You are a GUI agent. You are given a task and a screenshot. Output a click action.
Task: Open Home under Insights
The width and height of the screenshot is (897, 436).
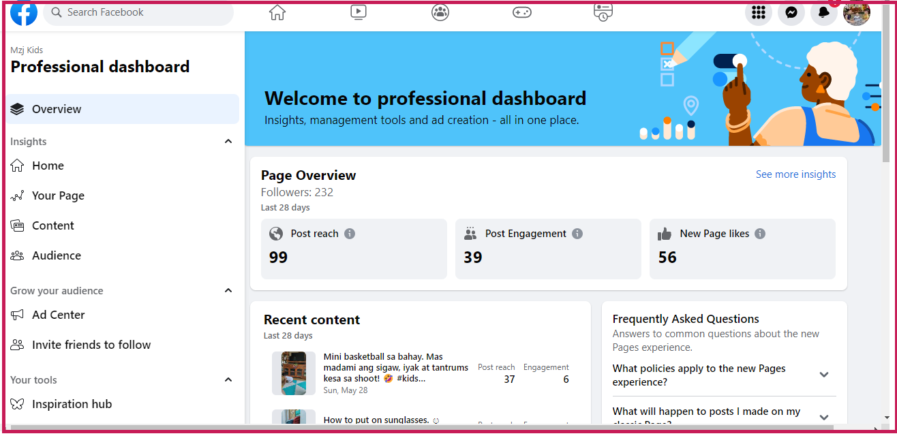pyautogui.click(x=123, y=166)
